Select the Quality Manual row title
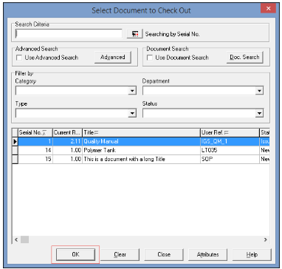 click(x=101, y=141)
